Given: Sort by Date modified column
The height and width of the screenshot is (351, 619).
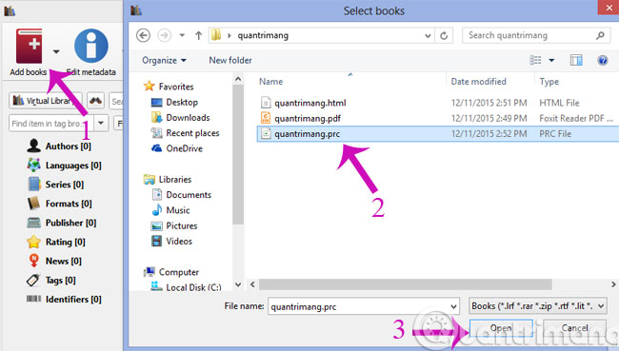Looking at the screenshot, I should click(x=478, y=82).
